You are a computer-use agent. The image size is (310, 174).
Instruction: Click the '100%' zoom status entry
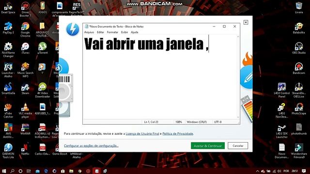click(179, 122)
